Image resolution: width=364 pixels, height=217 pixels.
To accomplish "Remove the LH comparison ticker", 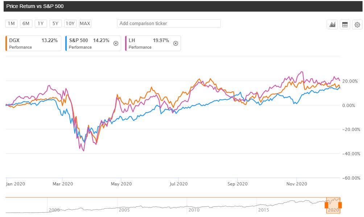I will tap(175, 43).
